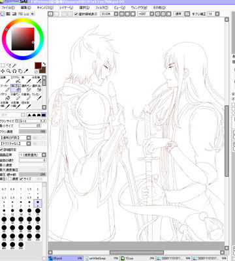The height and width of the screenshot is (261, 235).
Task: Switch to the 10.sai document tab
Action: [138, 258]
